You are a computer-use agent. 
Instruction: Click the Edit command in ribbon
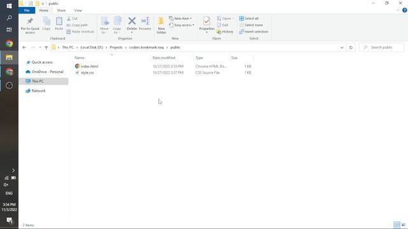pyautogui.click(x=222, y=25)
